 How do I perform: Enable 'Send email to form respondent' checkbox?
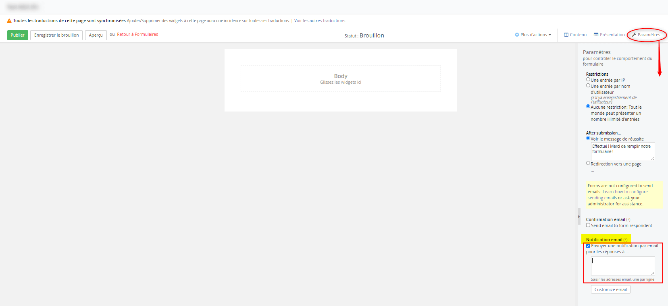point(588,225)
